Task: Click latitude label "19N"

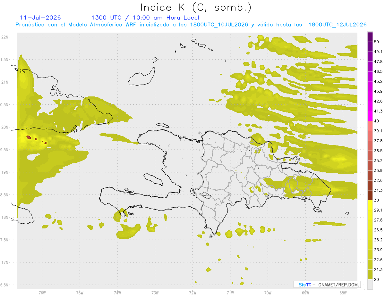Action: coord(5,172)
